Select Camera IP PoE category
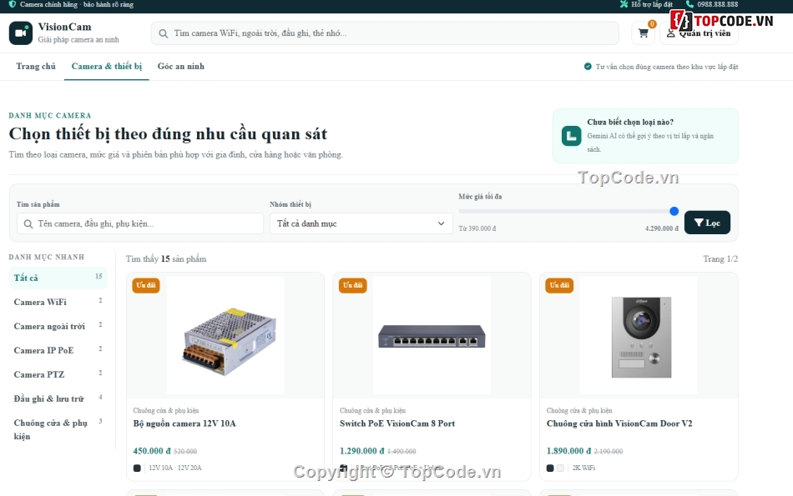 coord(58,350)
